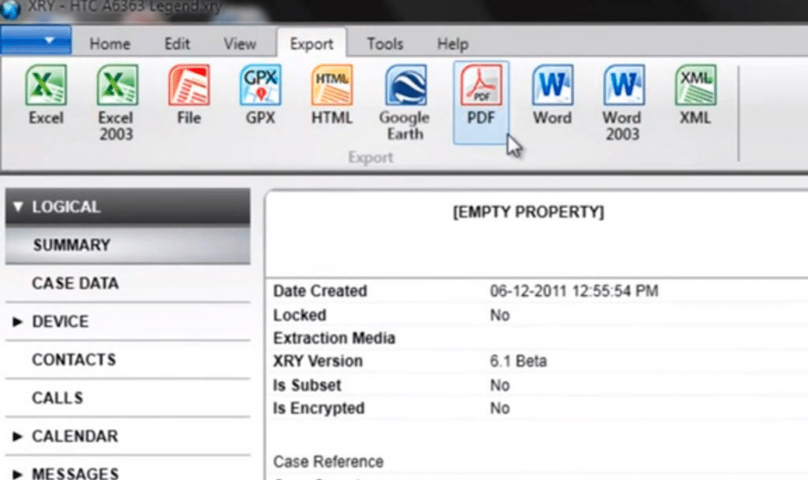This screenshot has height=480, width=808.
Task: Export GPS data as GPX
Action: [260, 95]
